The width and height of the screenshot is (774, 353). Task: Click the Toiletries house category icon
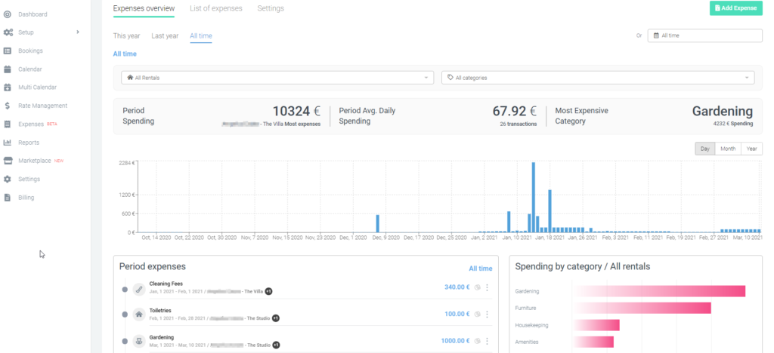coord(139,314)
